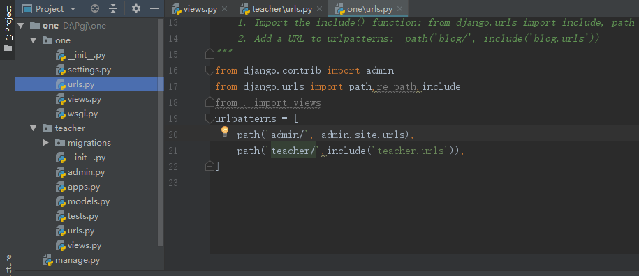The width and height of the screenshot is (639, 276).
Task: Click line number 23 in the gutter
Action: point(172,183)
